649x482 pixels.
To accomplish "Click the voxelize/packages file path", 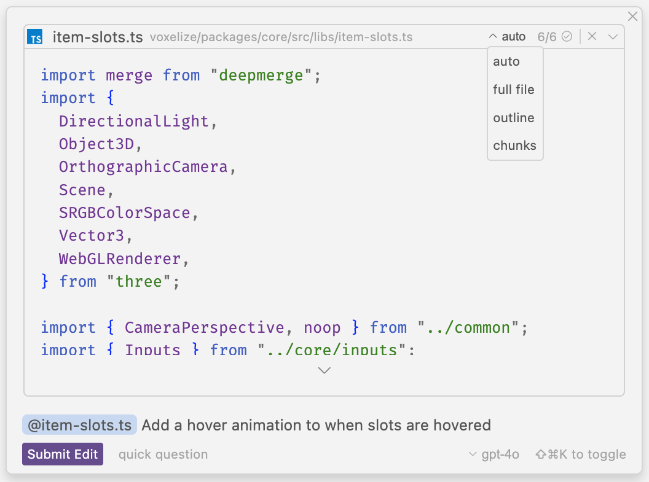I will click(281, 37).
